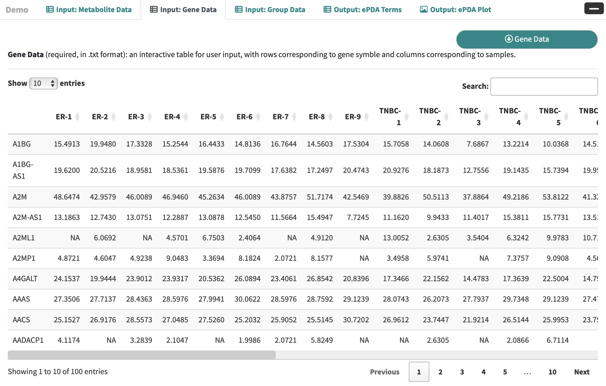Screen dimensions: 606x386
Task: Sort the TNBC-1 column via arrows
Action: [406, 117]
